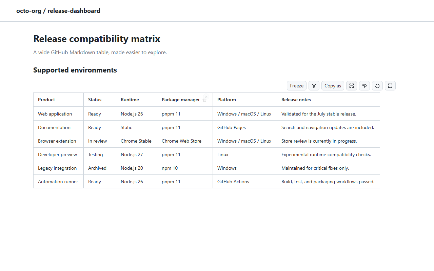Screen dimensions: 434x271
Task: Select the Legacy integration cell
Action: pos(58,168)
